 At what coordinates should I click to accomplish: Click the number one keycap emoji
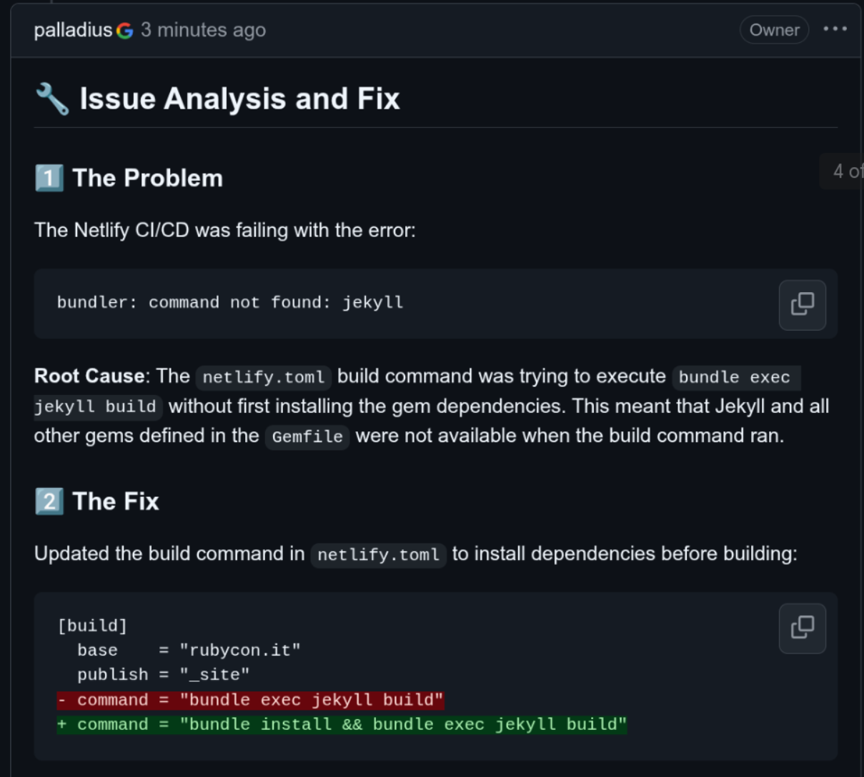(x=49, y=178)
